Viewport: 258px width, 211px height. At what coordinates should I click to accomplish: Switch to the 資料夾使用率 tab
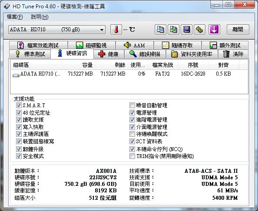tap(192, 54)
